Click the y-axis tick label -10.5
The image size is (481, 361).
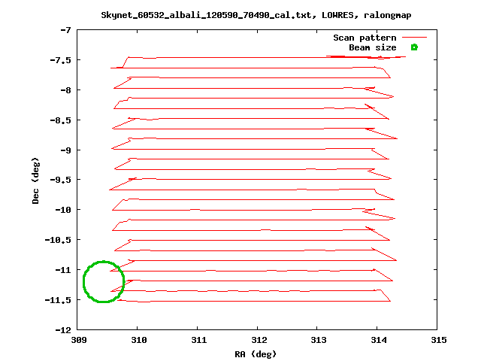point(58,240)
